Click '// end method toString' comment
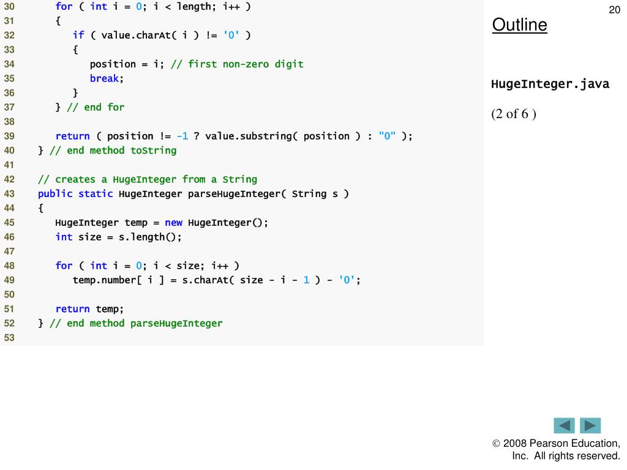This screenshot has width=627, height=470. click(113, 151)
